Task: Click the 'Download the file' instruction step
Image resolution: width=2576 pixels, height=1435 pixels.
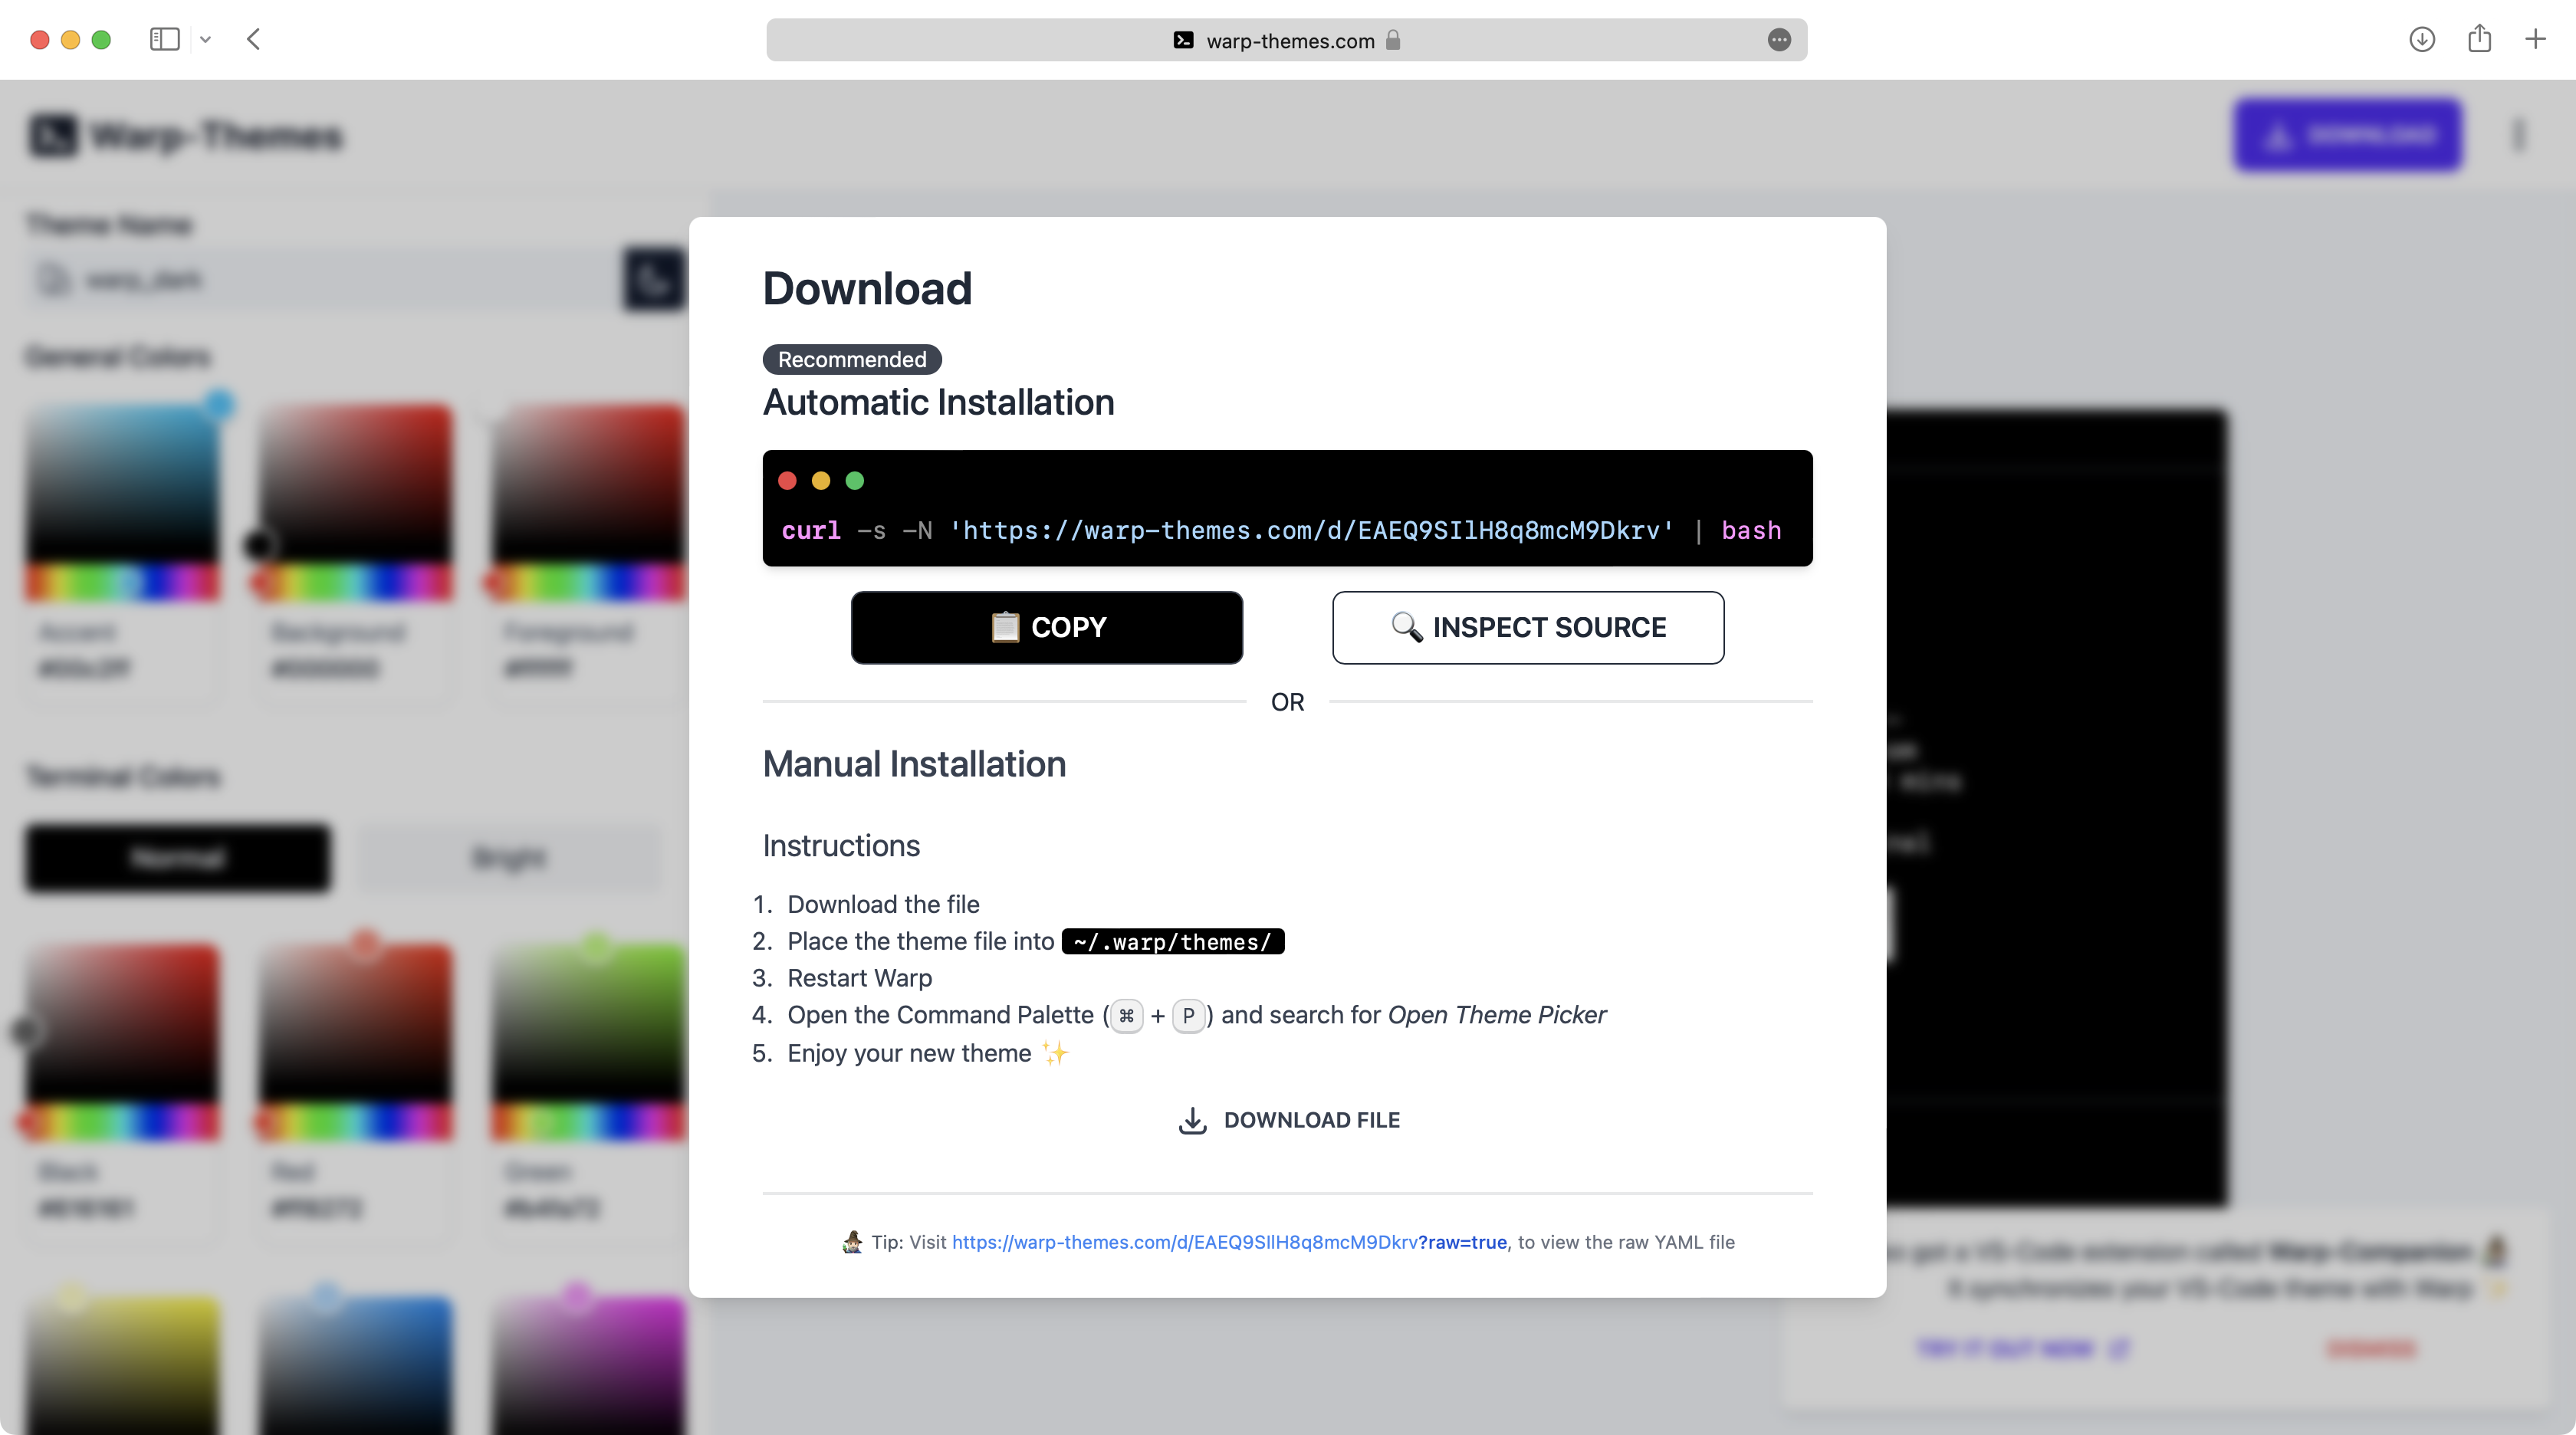Action: [x=883, y=904]
